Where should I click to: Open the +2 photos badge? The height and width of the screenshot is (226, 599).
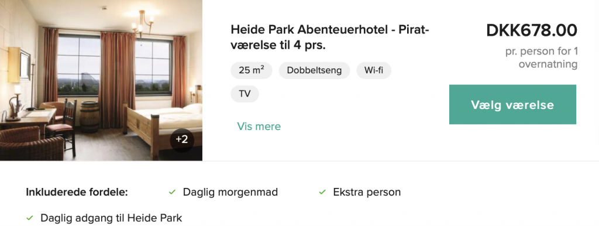coord(182,139)
